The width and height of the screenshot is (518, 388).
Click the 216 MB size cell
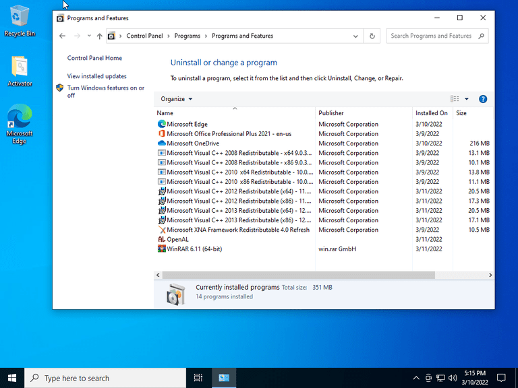click(480, 143)
